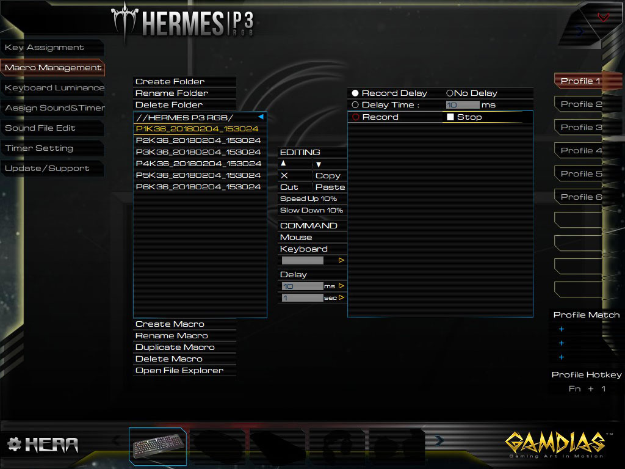Click the blue right-chevron icon top right
625x469 pixels.
[580, 31]
